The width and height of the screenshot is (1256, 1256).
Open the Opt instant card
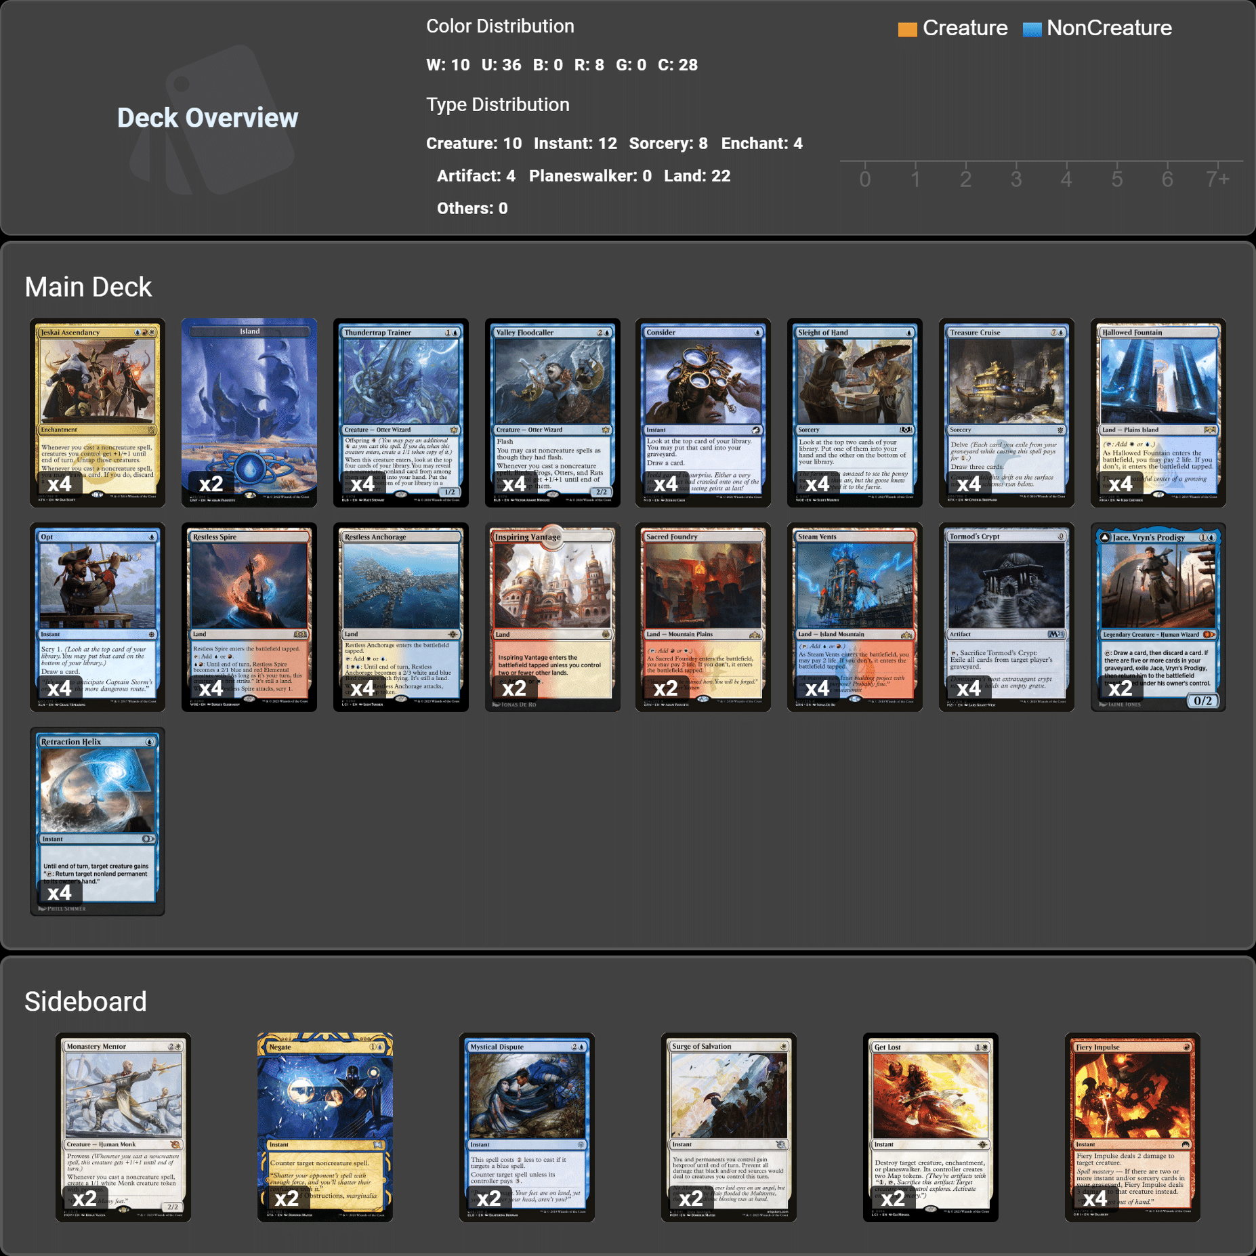[98, 617]
